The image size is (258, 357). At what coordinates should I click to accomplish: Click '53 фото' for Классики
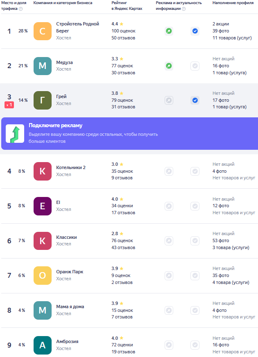point(221,240)
